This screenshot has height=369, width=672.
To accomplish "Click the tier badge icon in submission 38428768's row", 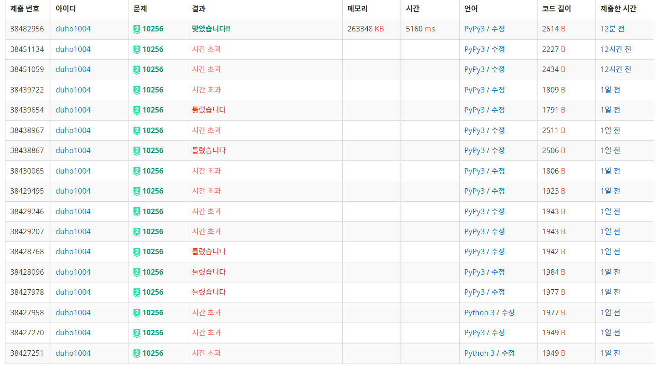I will 137,251.
